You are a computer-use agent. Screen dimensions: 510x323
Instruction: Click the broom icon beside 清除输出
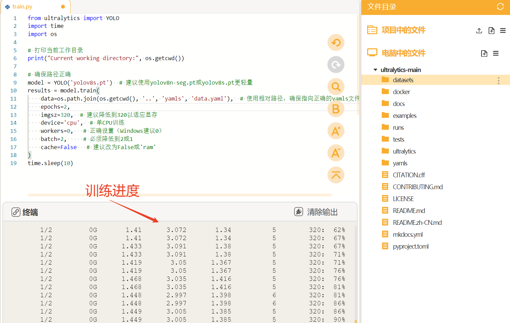(299, 212)
